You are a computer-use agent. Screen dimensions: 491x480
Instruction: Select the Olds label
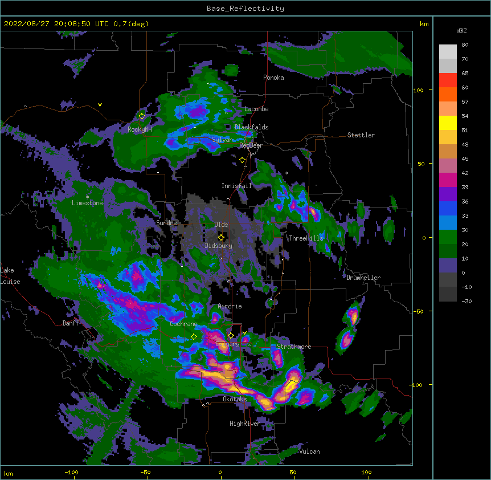[x=221, y=225]
